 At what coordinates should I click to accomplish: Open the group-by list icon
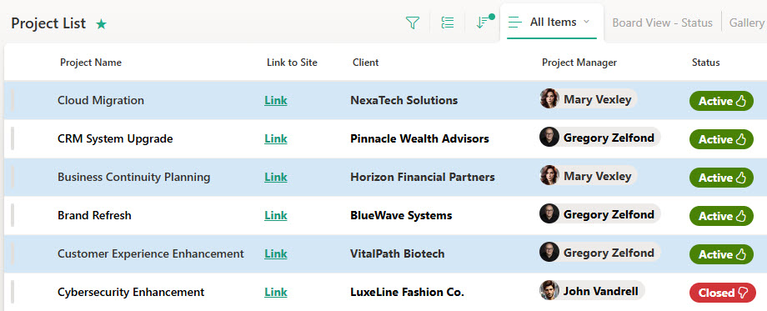447,23
